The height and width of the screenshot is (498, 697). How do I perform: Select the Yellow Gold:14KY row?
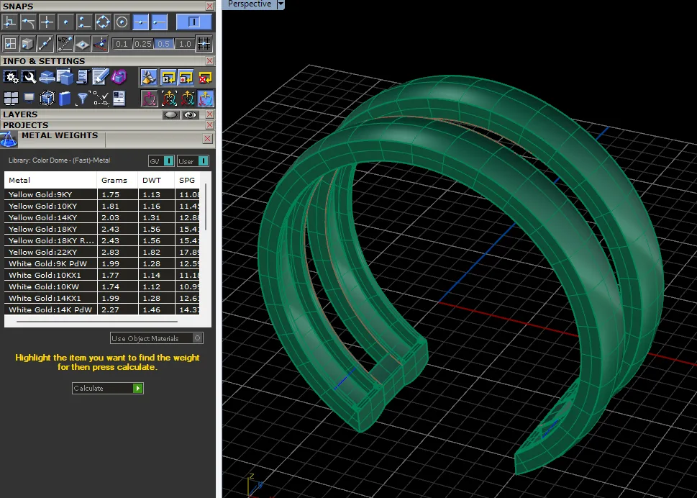point(102,217)
